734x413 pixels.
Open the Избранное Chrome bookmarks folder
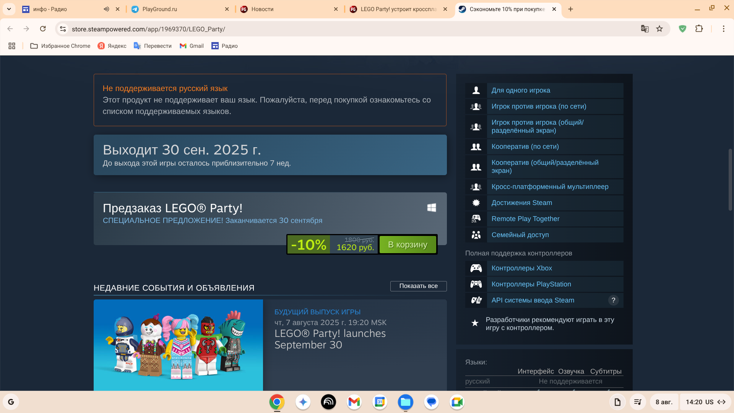coord(60,46)
